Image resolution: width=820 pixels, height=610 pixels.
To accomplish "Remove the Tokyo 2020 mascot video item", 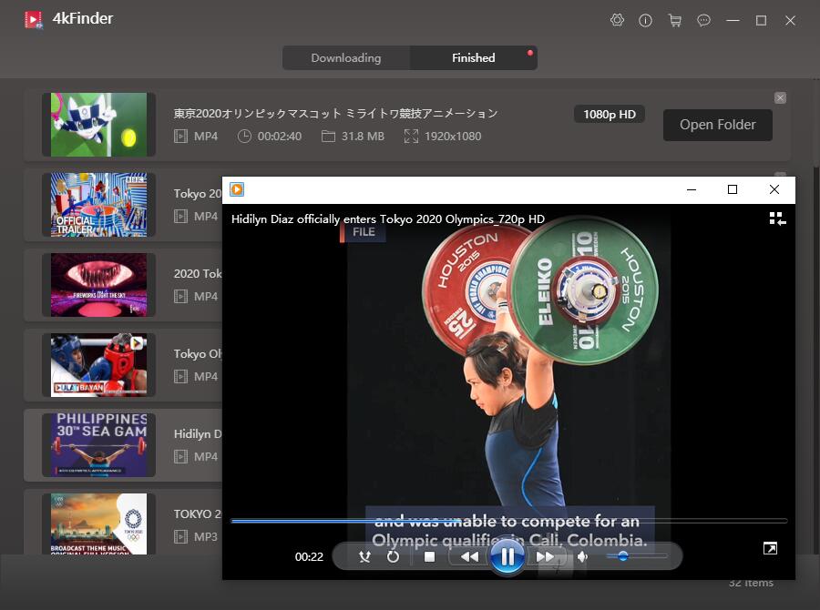I will click(780, 97).
